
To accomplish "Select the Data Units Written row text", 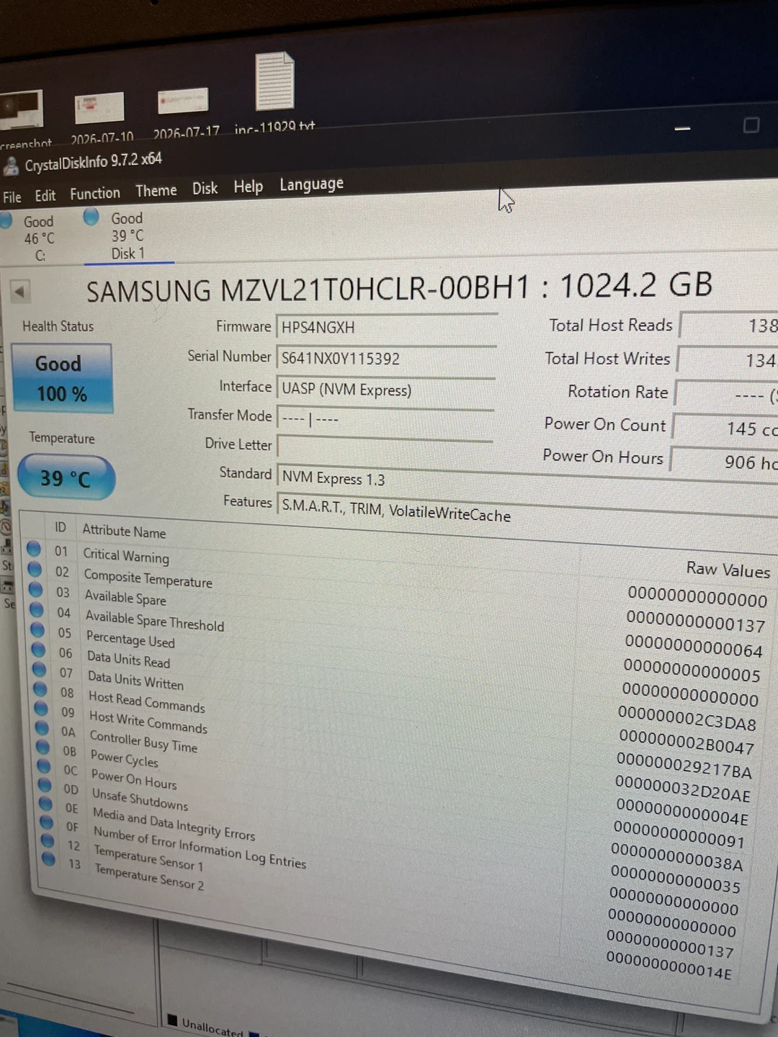I will tap(135, 680).
